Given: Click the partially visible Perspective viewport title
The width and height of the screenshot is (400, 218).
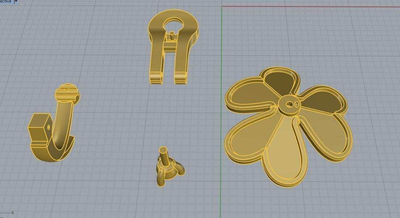Looking at the screenshot, I should click(x=6, y=1).
